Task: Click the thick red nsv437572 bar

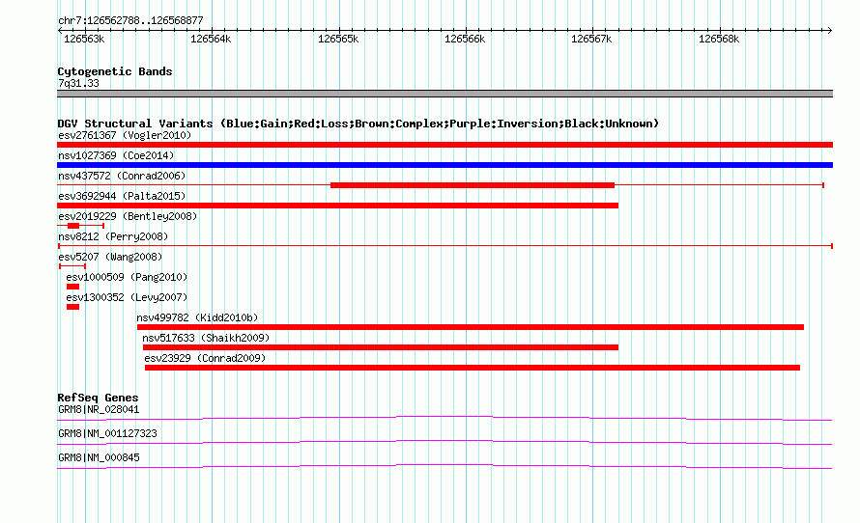Action: [473, 185]
